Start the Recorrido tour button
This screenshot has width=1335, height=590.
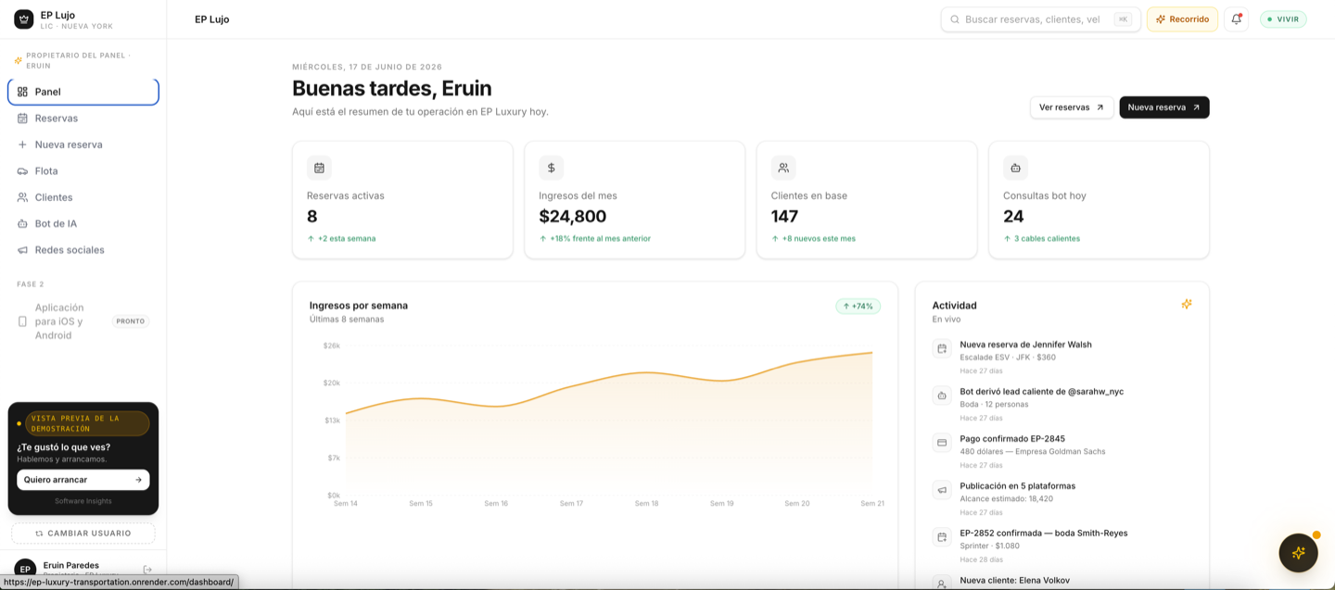pos(1182,19)
